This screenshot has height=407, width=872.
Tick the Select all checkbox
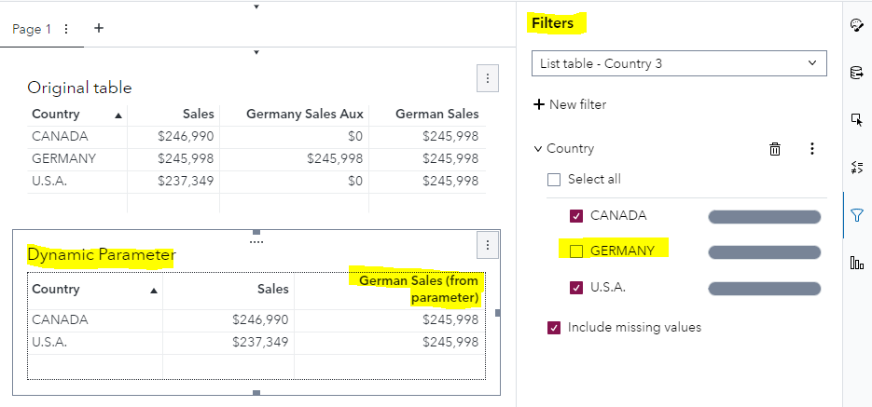point(554,180)
